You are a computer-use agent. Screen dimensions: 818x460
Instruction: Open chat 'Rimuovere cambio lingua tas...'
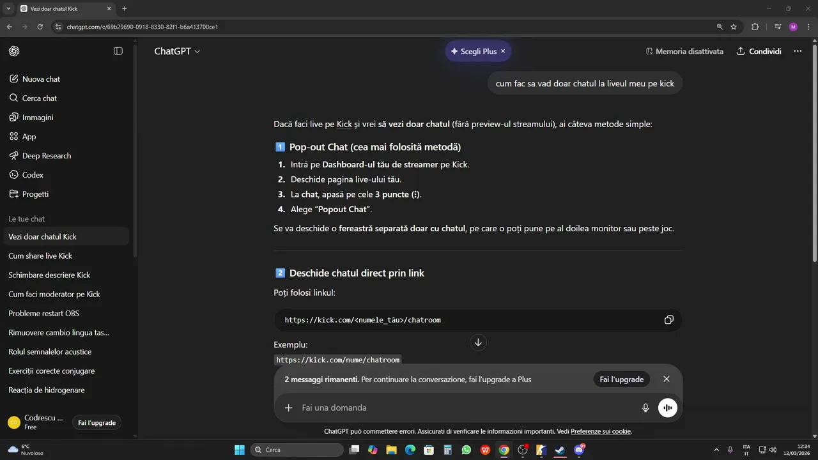click(66, 332)
